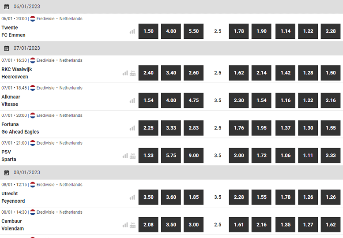The width and height of the screenshot is (343, 238).
Task: Click Eredivisie league link on the Utrecht row
Action: [45, 185]
